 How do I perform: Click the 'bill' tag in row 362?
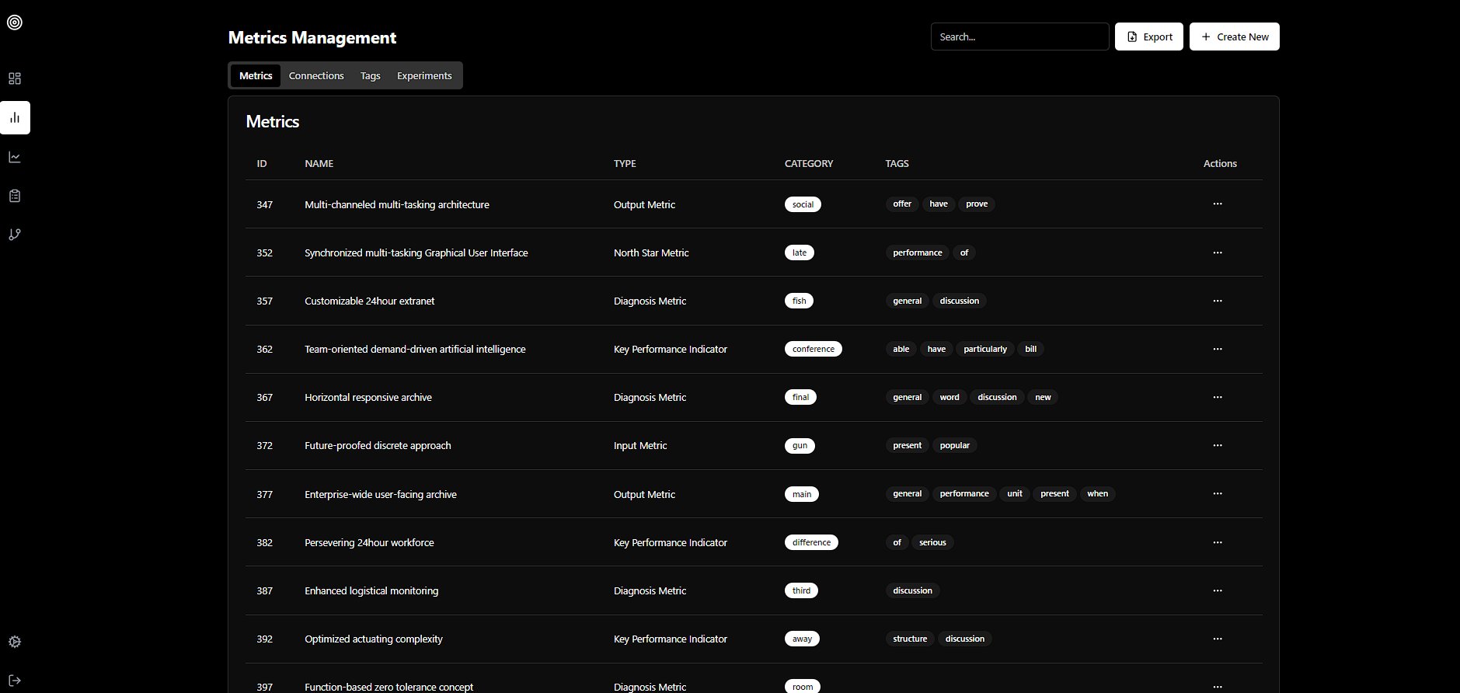[x=1030, y=349]
